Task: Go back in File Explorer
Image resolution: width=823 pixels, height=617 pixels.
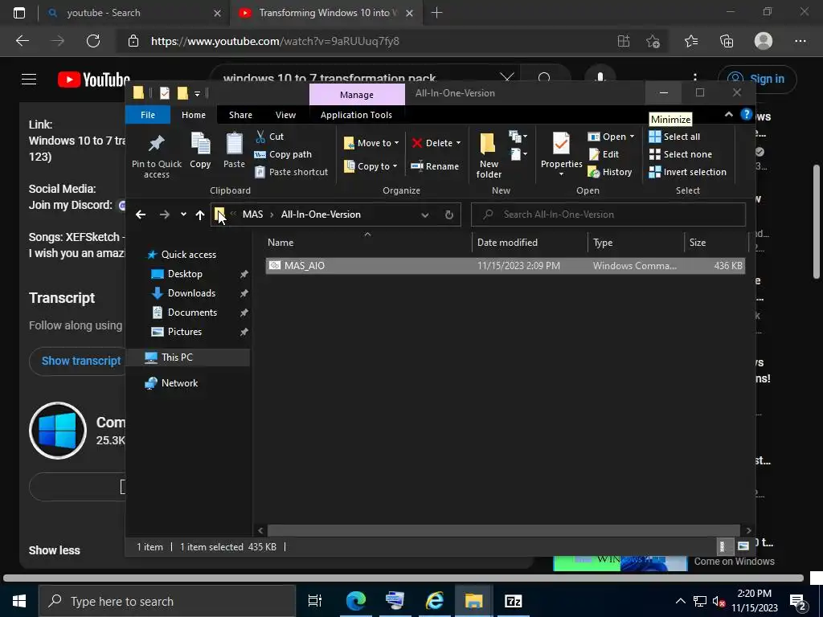Action: tap(140, 215)
